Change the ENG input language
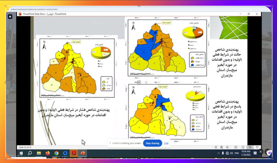The width and height of the screenshot is (277, 163). [x=237, y=153]
